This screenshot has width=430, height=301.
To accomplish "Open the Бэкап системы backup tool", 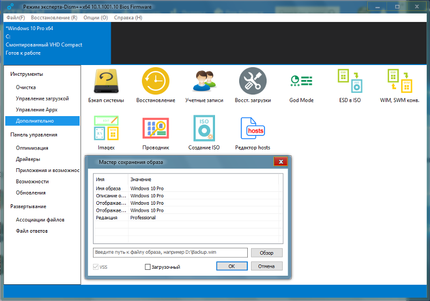I will point(106,85).
